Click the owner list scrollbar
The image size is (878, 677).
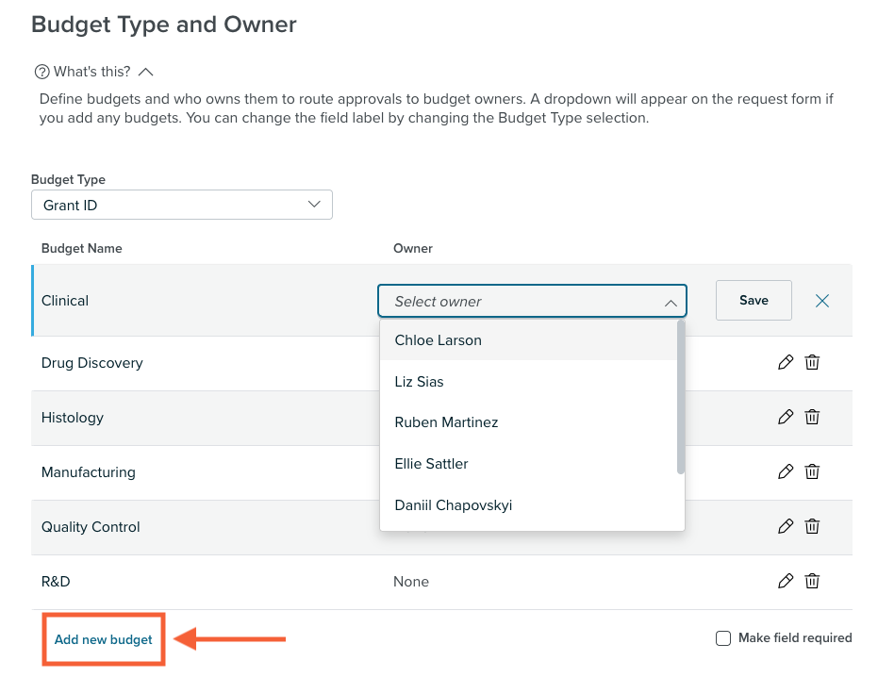click(x=680, y=397)
